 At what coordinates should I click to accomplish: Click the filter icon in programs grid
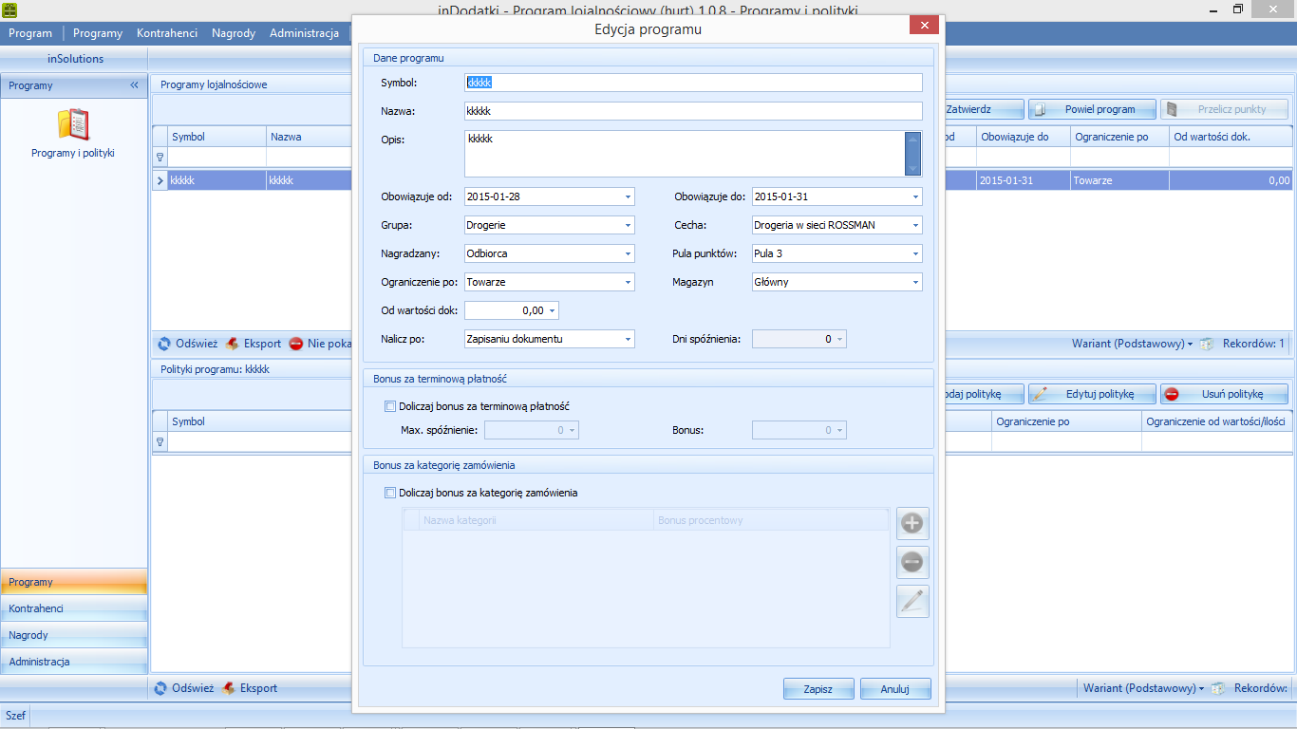click(160, 157)
